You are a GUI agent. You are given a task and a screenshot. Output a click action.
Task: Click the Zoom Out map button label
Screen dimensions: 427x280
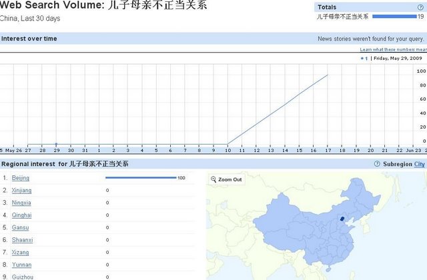point(230,179)
